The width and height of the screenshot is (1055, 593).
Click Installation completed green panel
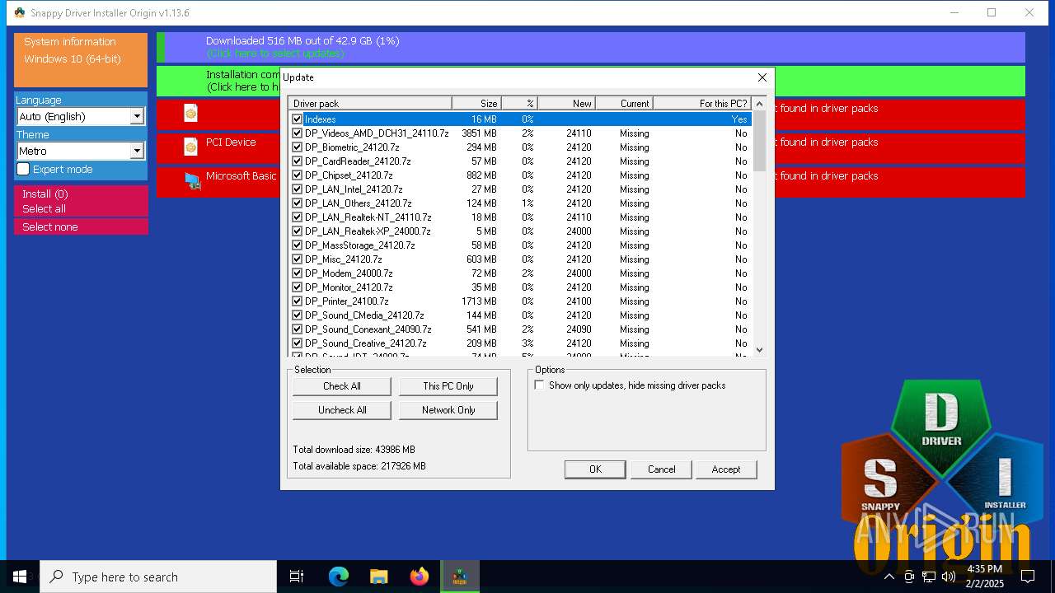point(591,81)
